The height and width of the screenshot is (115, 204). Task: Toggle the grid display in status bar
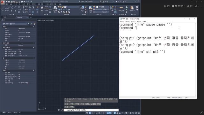pos(90,113)
